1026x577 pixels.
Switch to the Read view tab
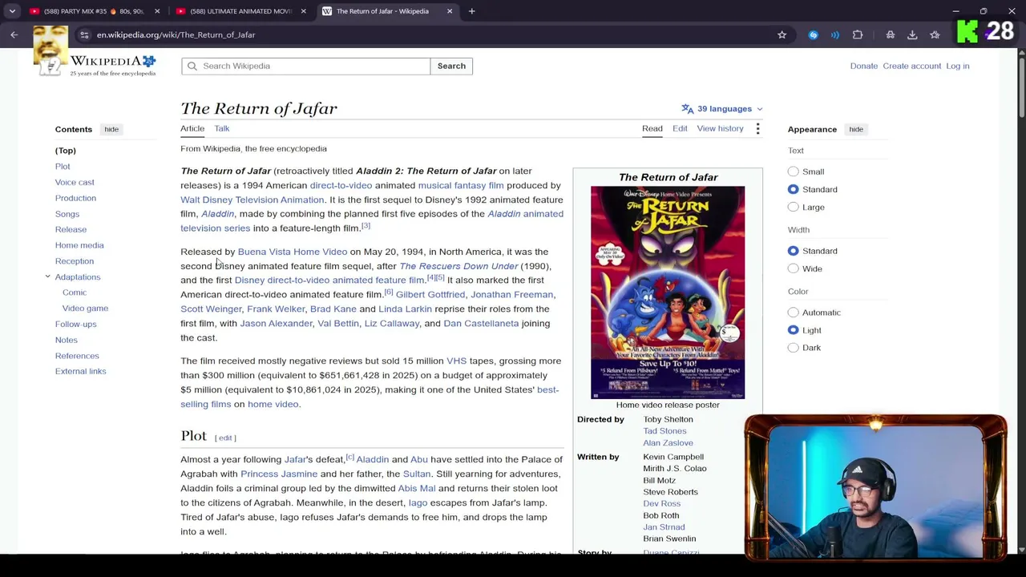pos(652,128)
